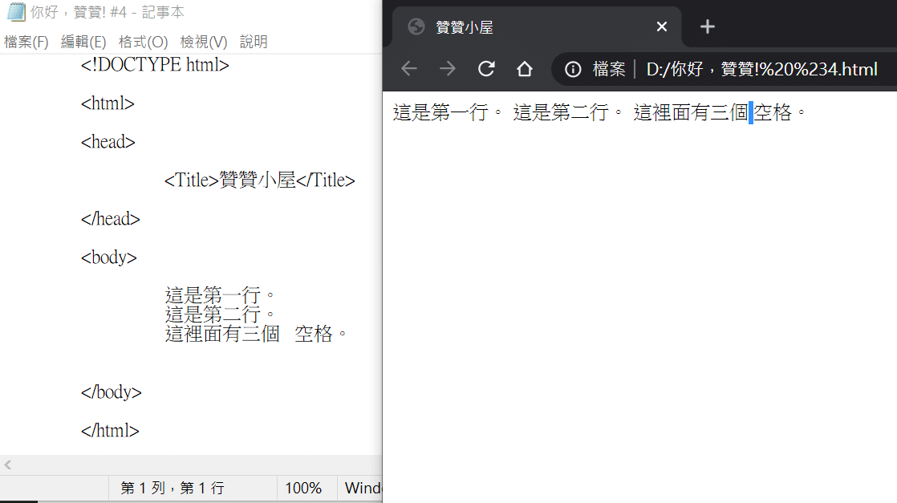Click the 檔案 label in the address bar

609,69
